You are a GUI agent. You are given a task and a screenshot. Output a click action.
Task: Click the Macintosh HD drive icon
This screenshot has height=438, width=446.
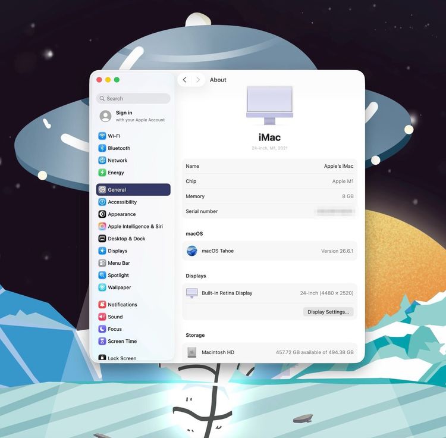(191, 352)
